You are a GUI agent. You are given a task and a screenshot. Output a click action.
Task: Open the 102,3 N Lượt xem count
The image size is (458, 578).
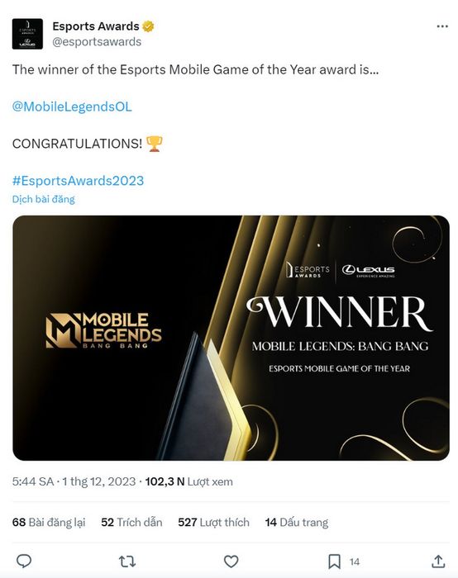[x=189, y=481]
